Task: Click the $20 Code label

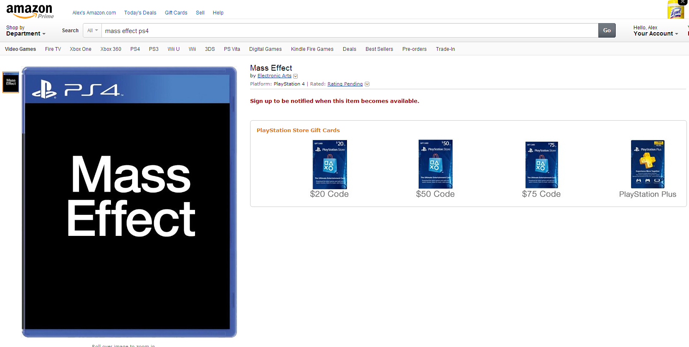Action: click(x=330, y=194)
